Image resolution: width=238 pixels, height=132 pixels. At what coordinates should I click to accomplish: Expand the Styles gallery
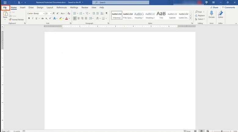coord(190,18)
